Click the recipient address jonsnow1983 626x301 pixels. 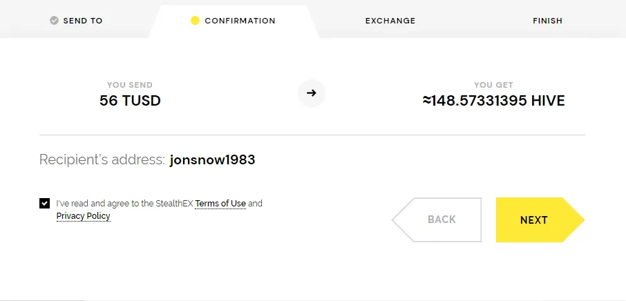[x=212, y=160]
